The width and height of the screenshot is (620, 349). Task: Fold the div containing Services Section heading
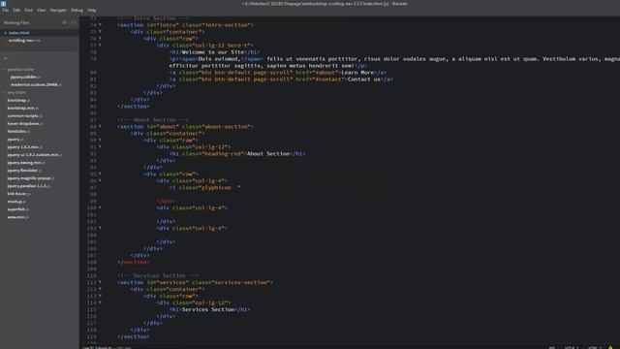100,302
